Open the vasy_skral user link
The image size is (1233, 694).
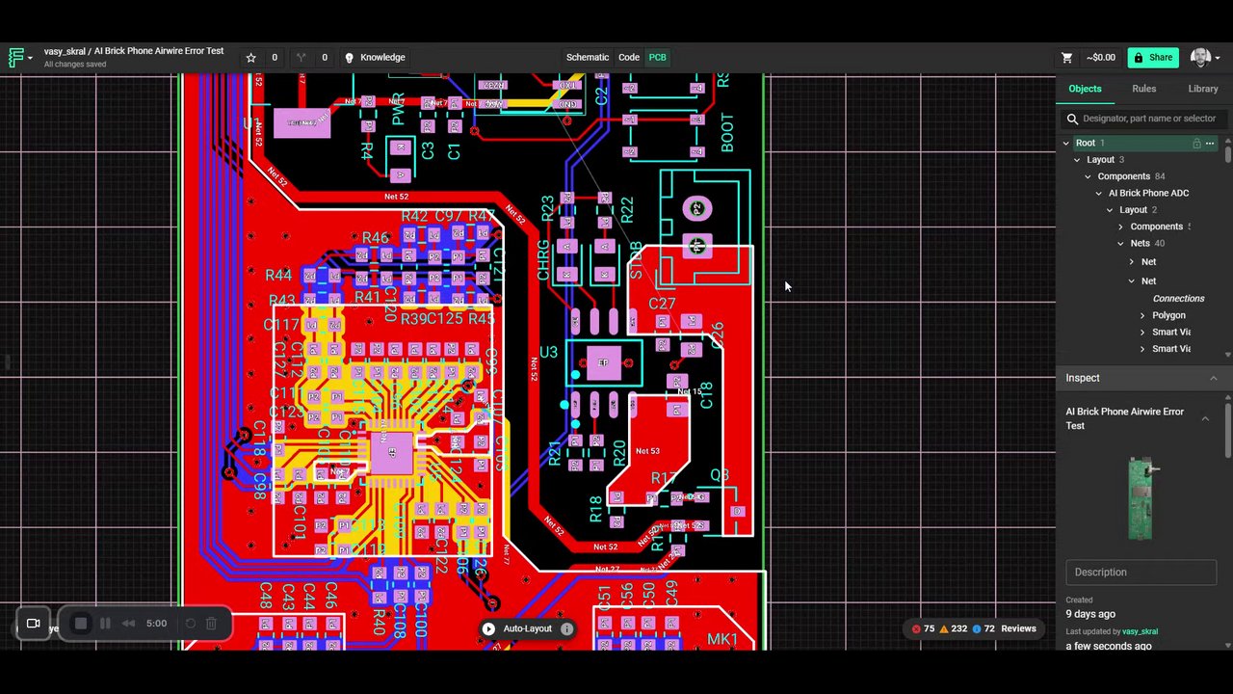click(x=1140, y=631)
